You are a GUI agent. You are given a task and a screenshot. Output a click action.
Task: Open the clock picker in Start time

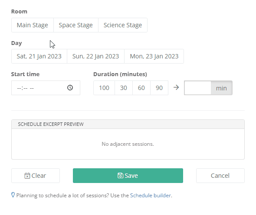[70, 88]
